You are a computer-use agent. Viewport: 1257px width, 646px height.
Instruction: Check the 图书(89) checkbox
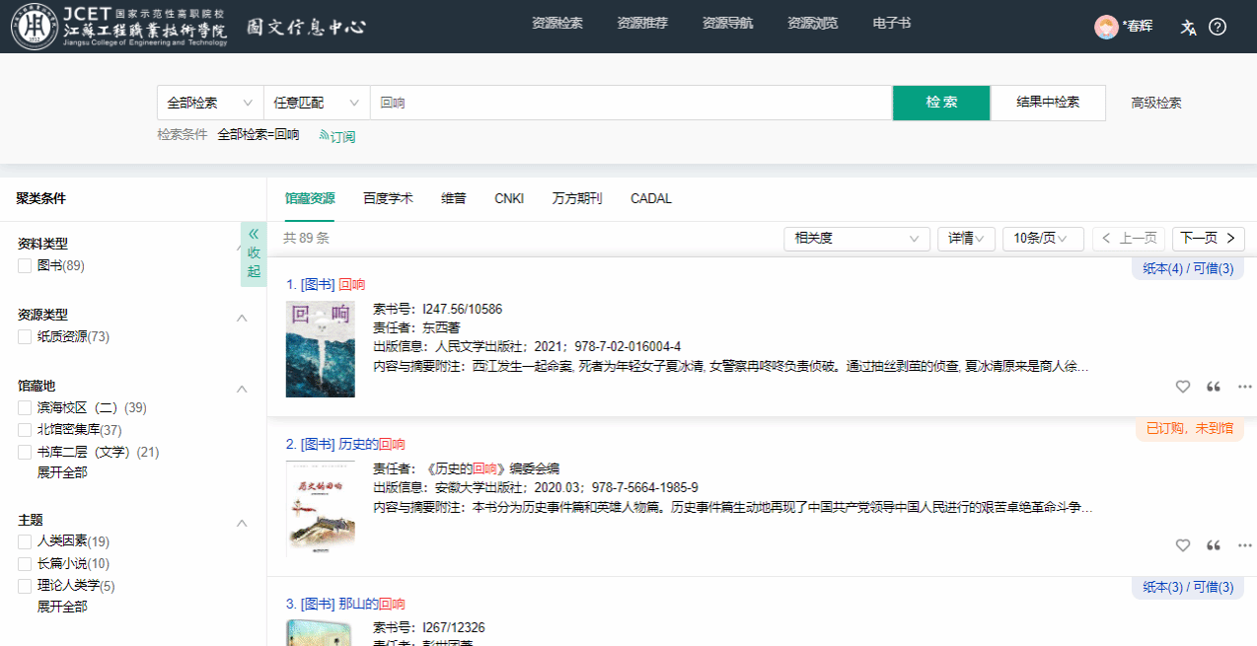click(x=25, y=266)
